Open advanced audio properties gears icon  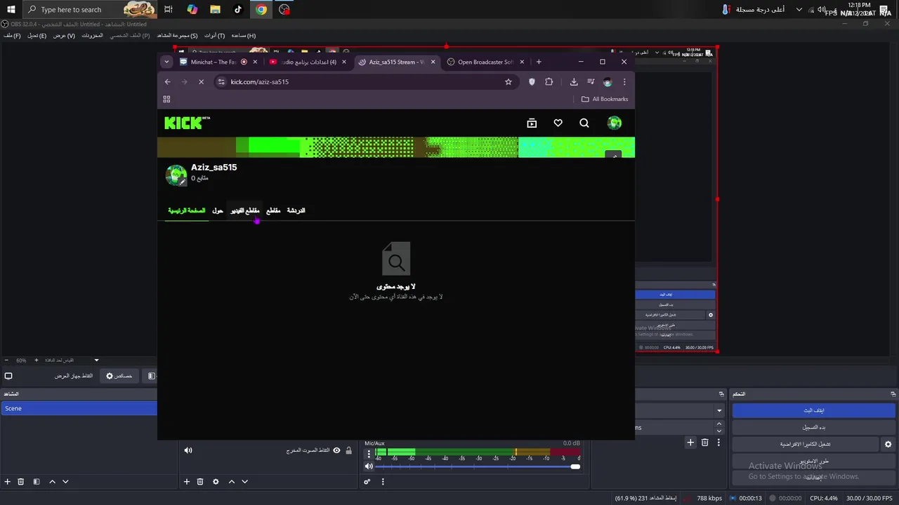coord(367,482)
